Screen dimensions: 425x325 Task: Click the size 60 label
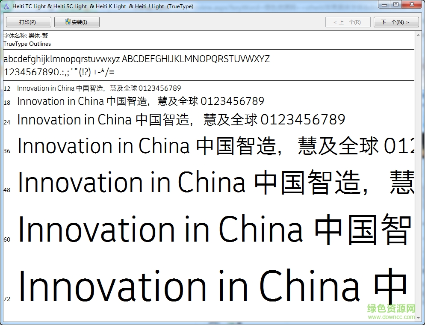pyautogui.click(x=7, y=239)
